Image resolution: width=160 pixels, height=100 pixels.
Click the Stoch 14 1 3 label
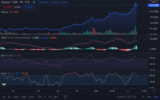click(7, 73)
